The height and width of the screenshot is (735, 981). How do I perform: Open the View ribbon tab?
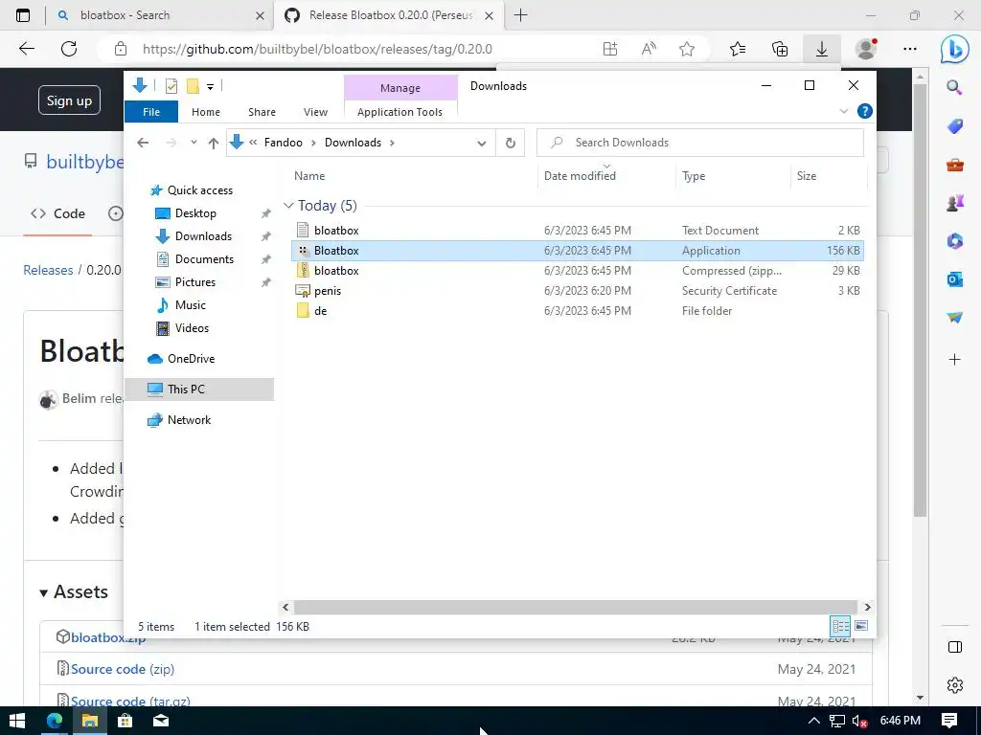(x=315, y=112)
